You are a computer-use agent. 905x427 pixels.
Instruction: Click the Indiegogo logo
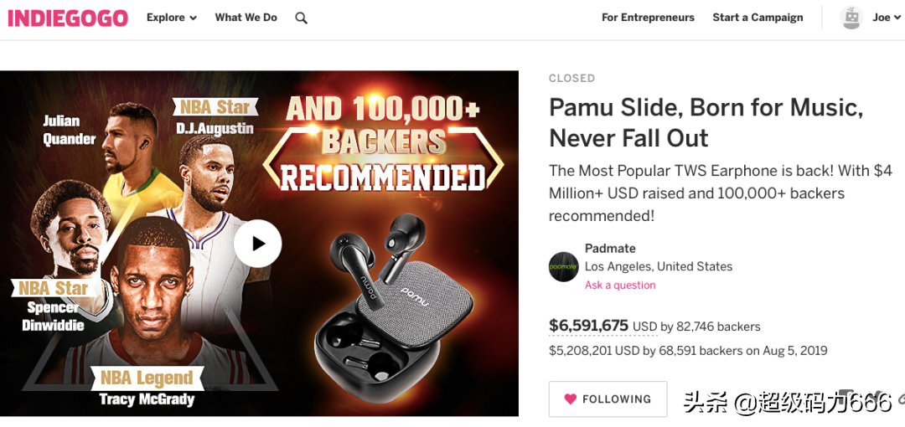click(x=68, y=18)
